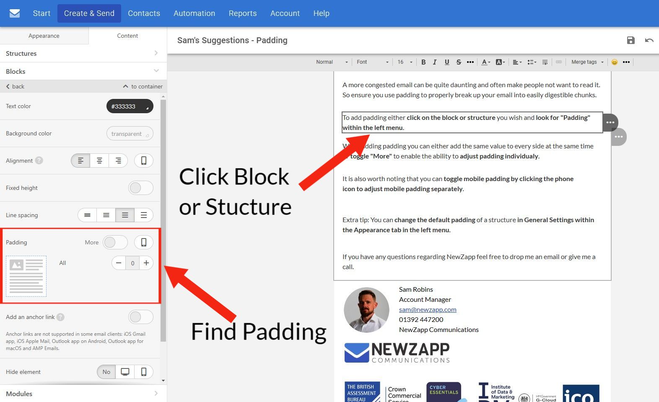Open the #333333 text color swatch
This screenshot has width=659, height=402.
pos(130,106)
